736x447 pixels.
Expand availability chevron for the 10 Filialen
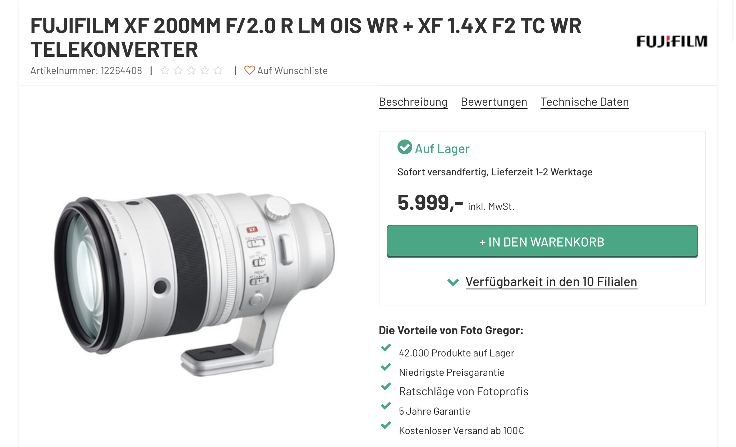453,282
